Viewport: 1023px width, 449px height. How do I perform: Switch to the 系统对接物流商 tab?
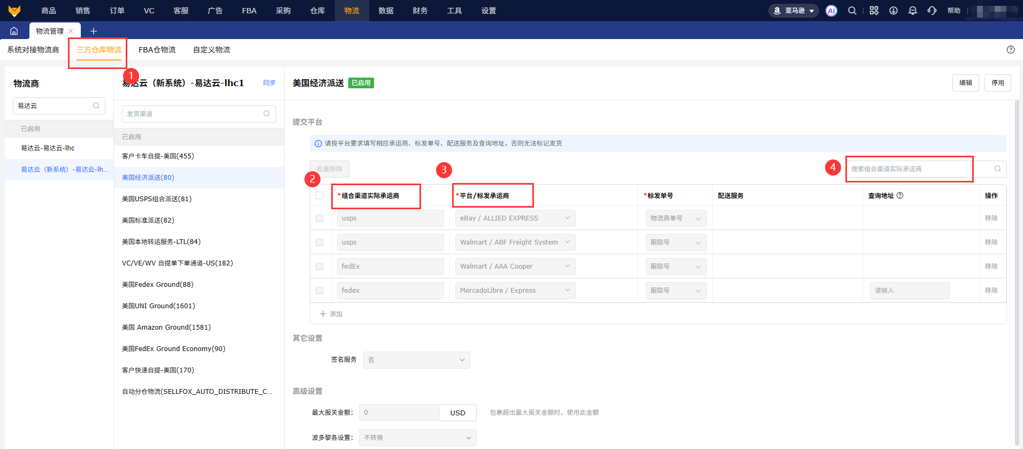[x=33, y=50]
